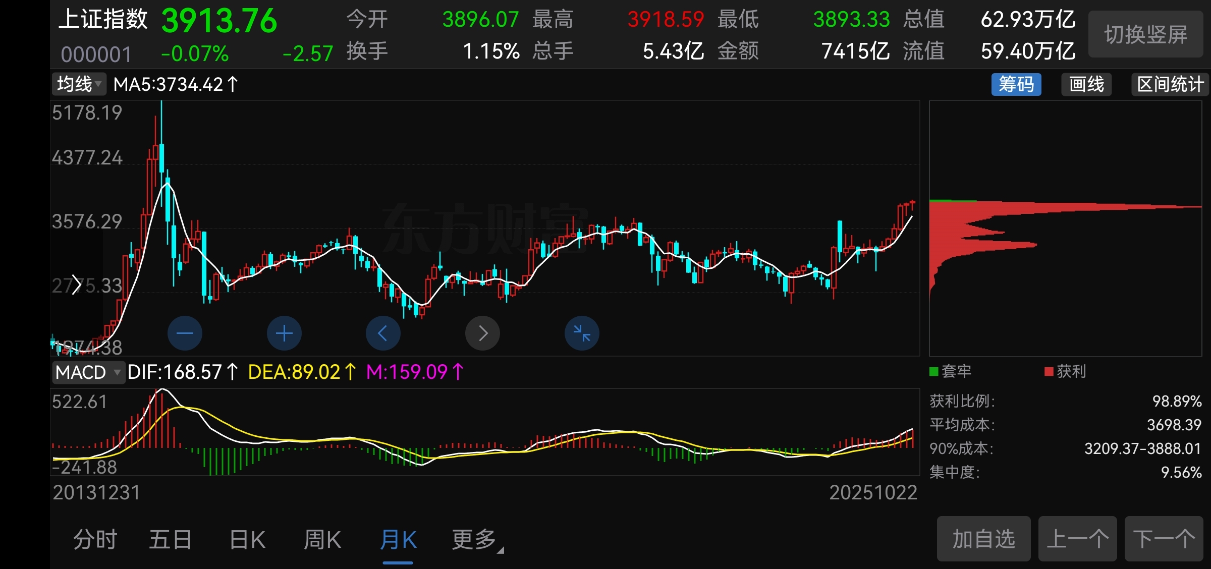Zoom out chart with minus button

(185, 333)
